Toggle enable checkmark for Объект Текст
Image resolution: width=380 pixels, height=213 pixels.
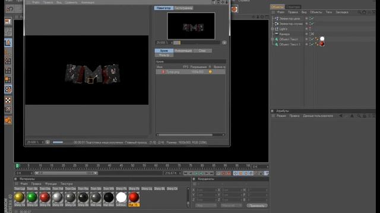pos(312,39)
